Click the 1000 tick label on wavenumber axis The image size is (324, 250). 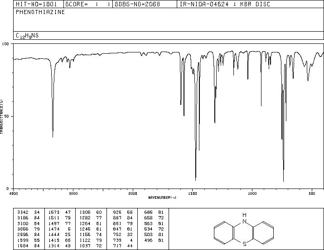[252, 193]
